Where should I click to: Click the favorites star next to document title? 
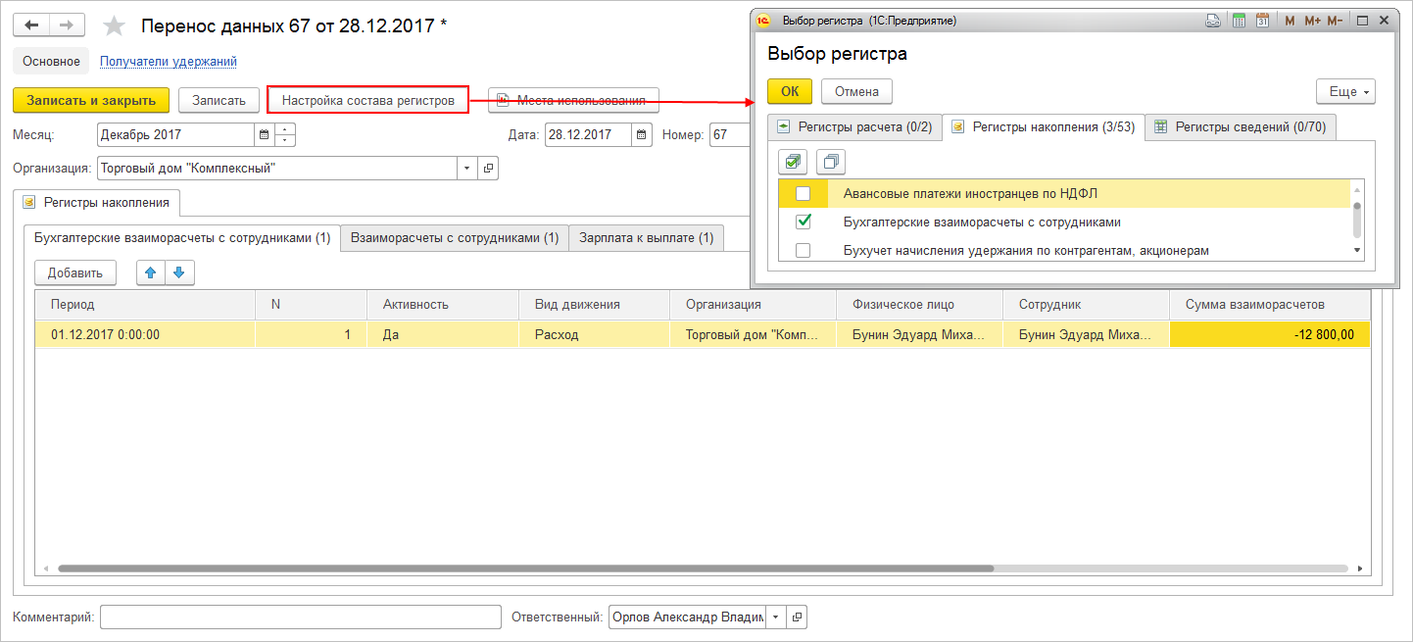(114, 26)
